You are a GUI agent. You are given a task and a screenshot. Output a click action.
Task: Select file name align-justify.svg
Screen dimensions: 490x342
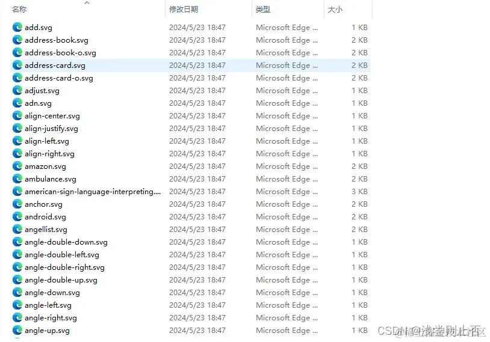point(51,128)
